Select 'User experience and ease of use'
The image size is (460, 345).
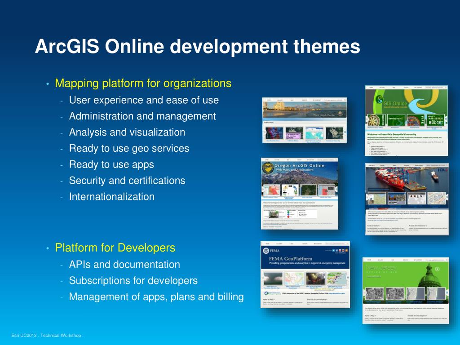point(144,100)
